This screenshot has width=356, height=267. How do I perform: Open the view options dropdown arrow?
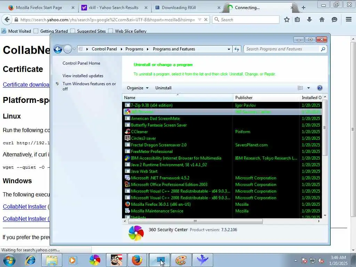tap(308, 88)
